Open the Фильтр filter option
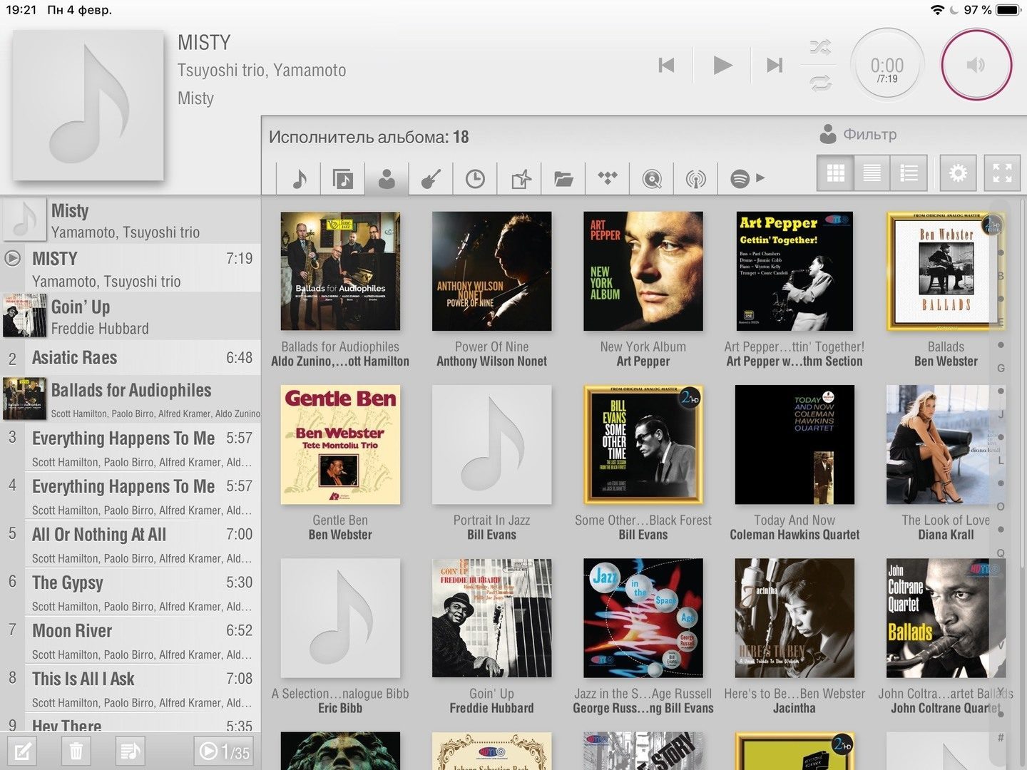The image size is (1027, 770). point(859,134)
